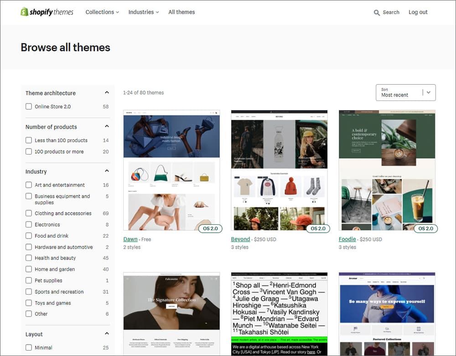Check Food and drink filter
Image resolution: width=456 pixels, height=356 pixels.
point(28,236)
